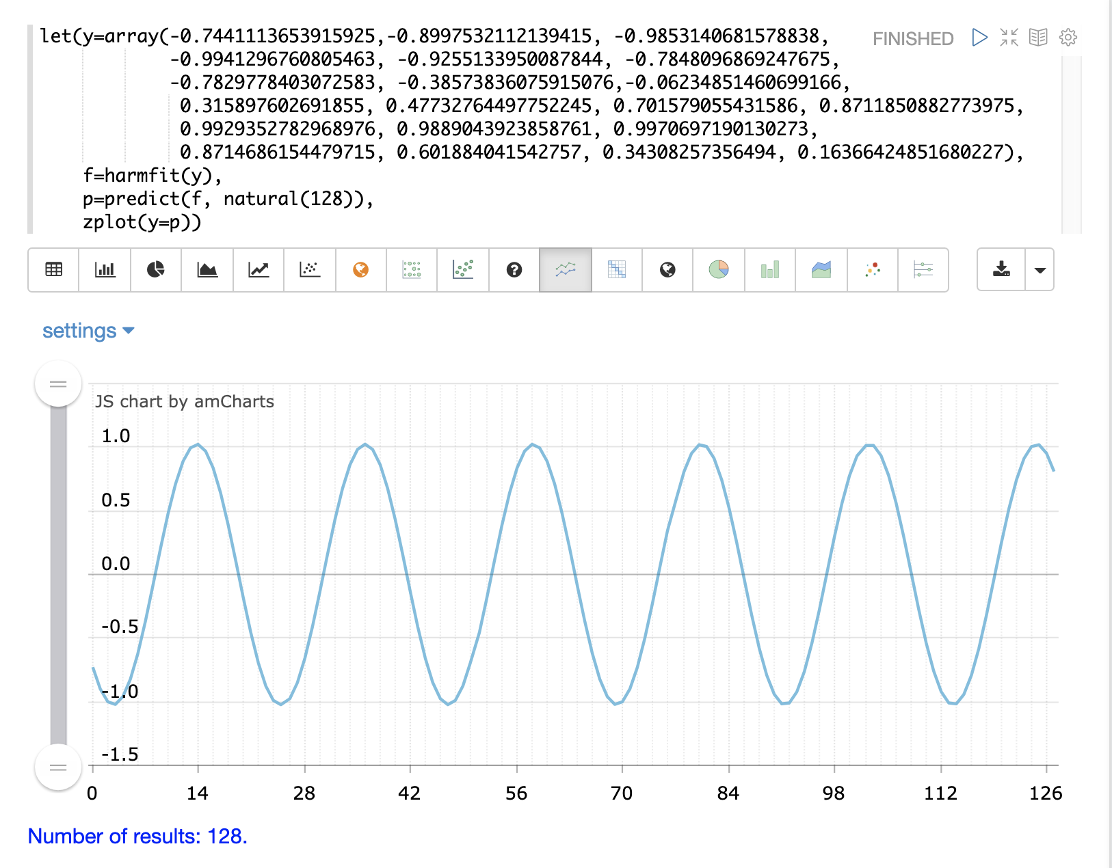Hide the editor with collapse arrows icon
Screen dimensions: 1112x868
click(1009, 38)
